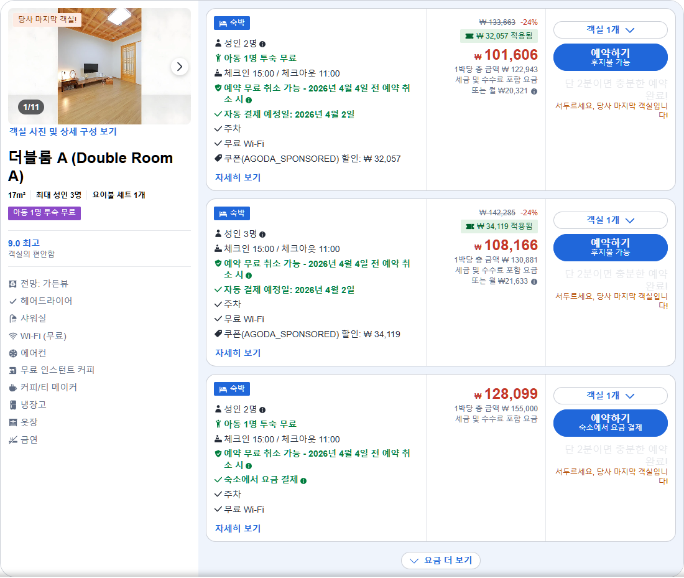684x578 pixels.
Task: Click the cancellation info icon in the ₩101,606 offer
Action: click(249, 100)
